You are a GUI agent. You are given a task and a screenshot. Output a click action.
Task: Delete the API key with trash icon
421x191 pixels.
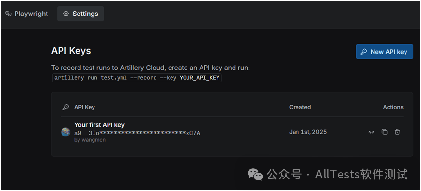pyautogui.click(x=397, y=132)
